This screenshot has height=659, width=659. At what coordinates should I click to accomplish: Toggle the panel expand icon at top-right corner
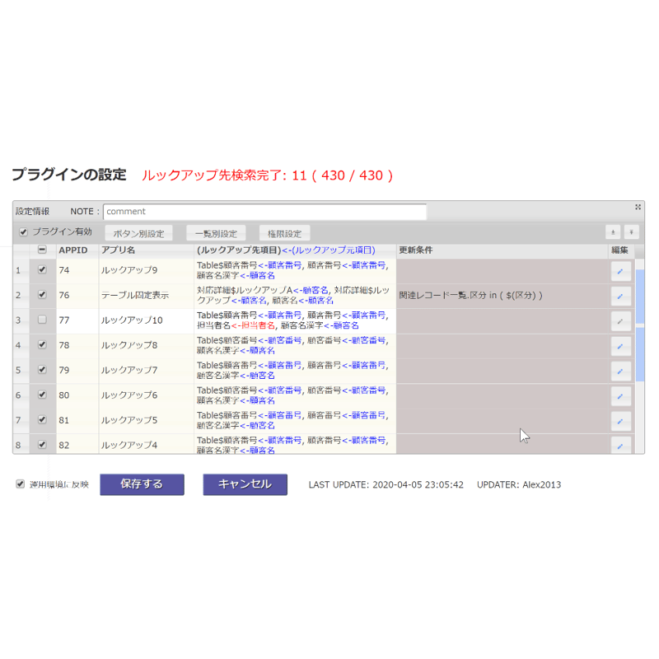638,207
